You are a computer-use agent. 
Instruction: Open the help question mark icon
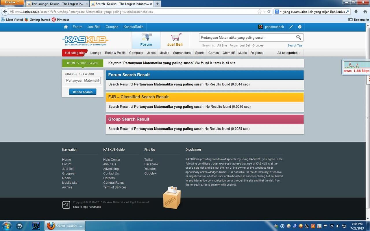300,27
